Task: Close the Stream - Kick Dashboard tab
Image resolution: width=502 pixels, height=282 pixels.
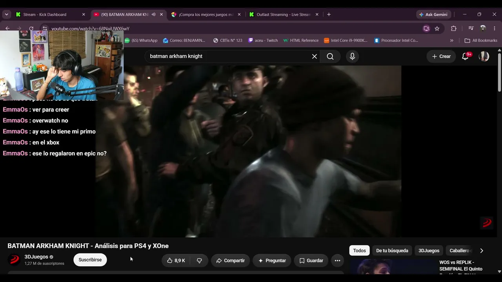Action: click(x=84, y=14)
